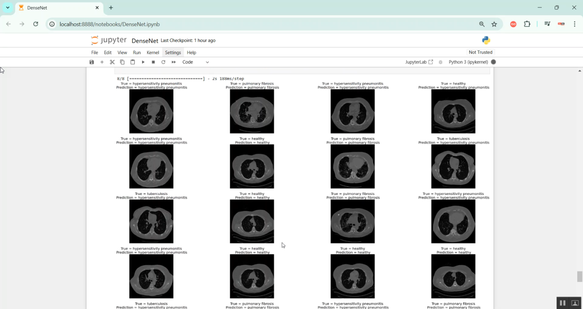Open the Kernel menu
The image size is (583, 309).
[x=153, y=53]
